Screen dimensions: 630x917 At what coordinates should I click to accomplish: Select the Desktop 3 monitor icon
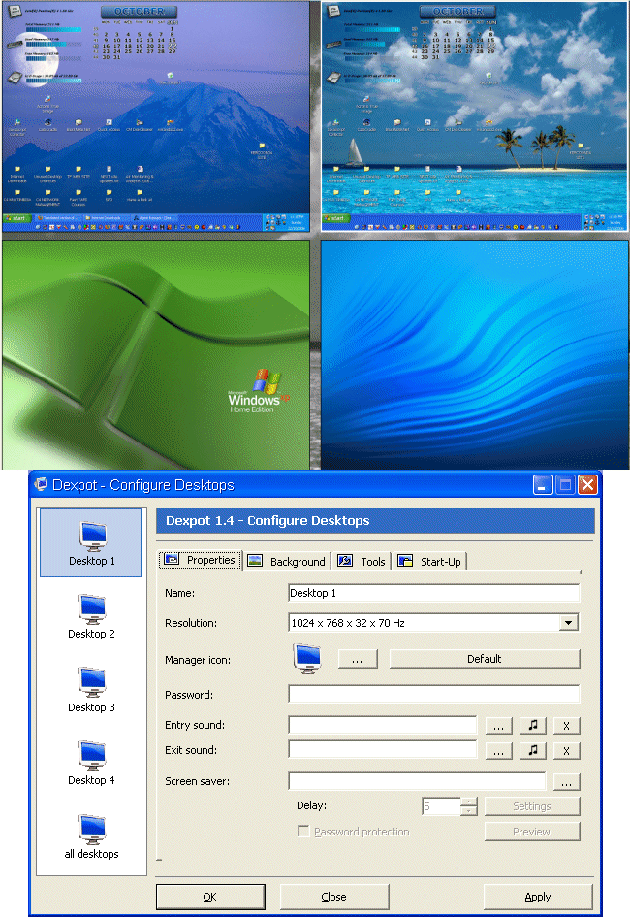[92, 682]
